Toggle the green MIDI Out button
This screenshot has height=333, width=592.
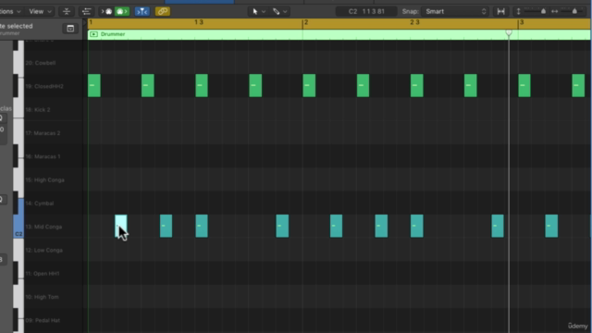pyautogui.click(x=121, y=11)
